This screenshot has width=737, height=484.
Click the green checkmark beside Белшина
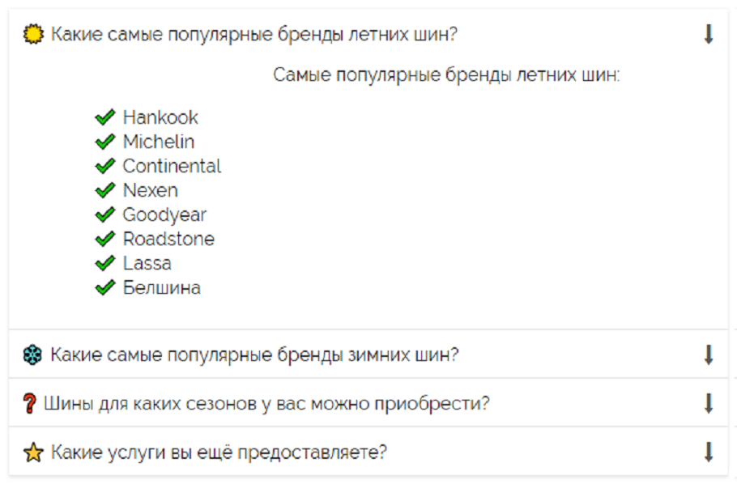pos(104,286)
